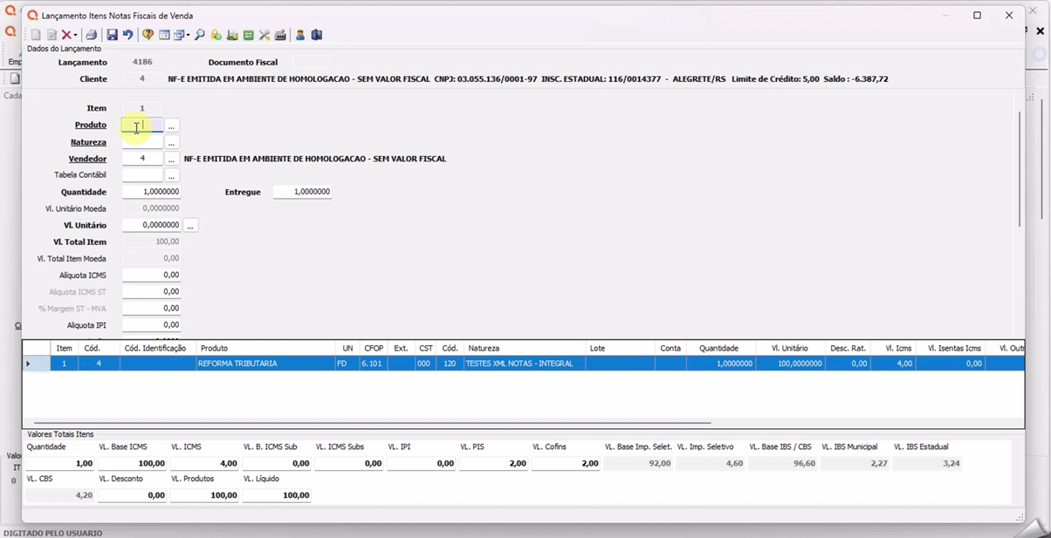Open dropdown arrow beside delete icon

(x=76, y=36)
